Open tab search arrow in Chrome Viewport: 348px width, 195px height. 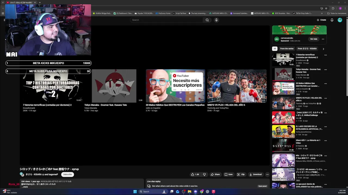[3, 2]
